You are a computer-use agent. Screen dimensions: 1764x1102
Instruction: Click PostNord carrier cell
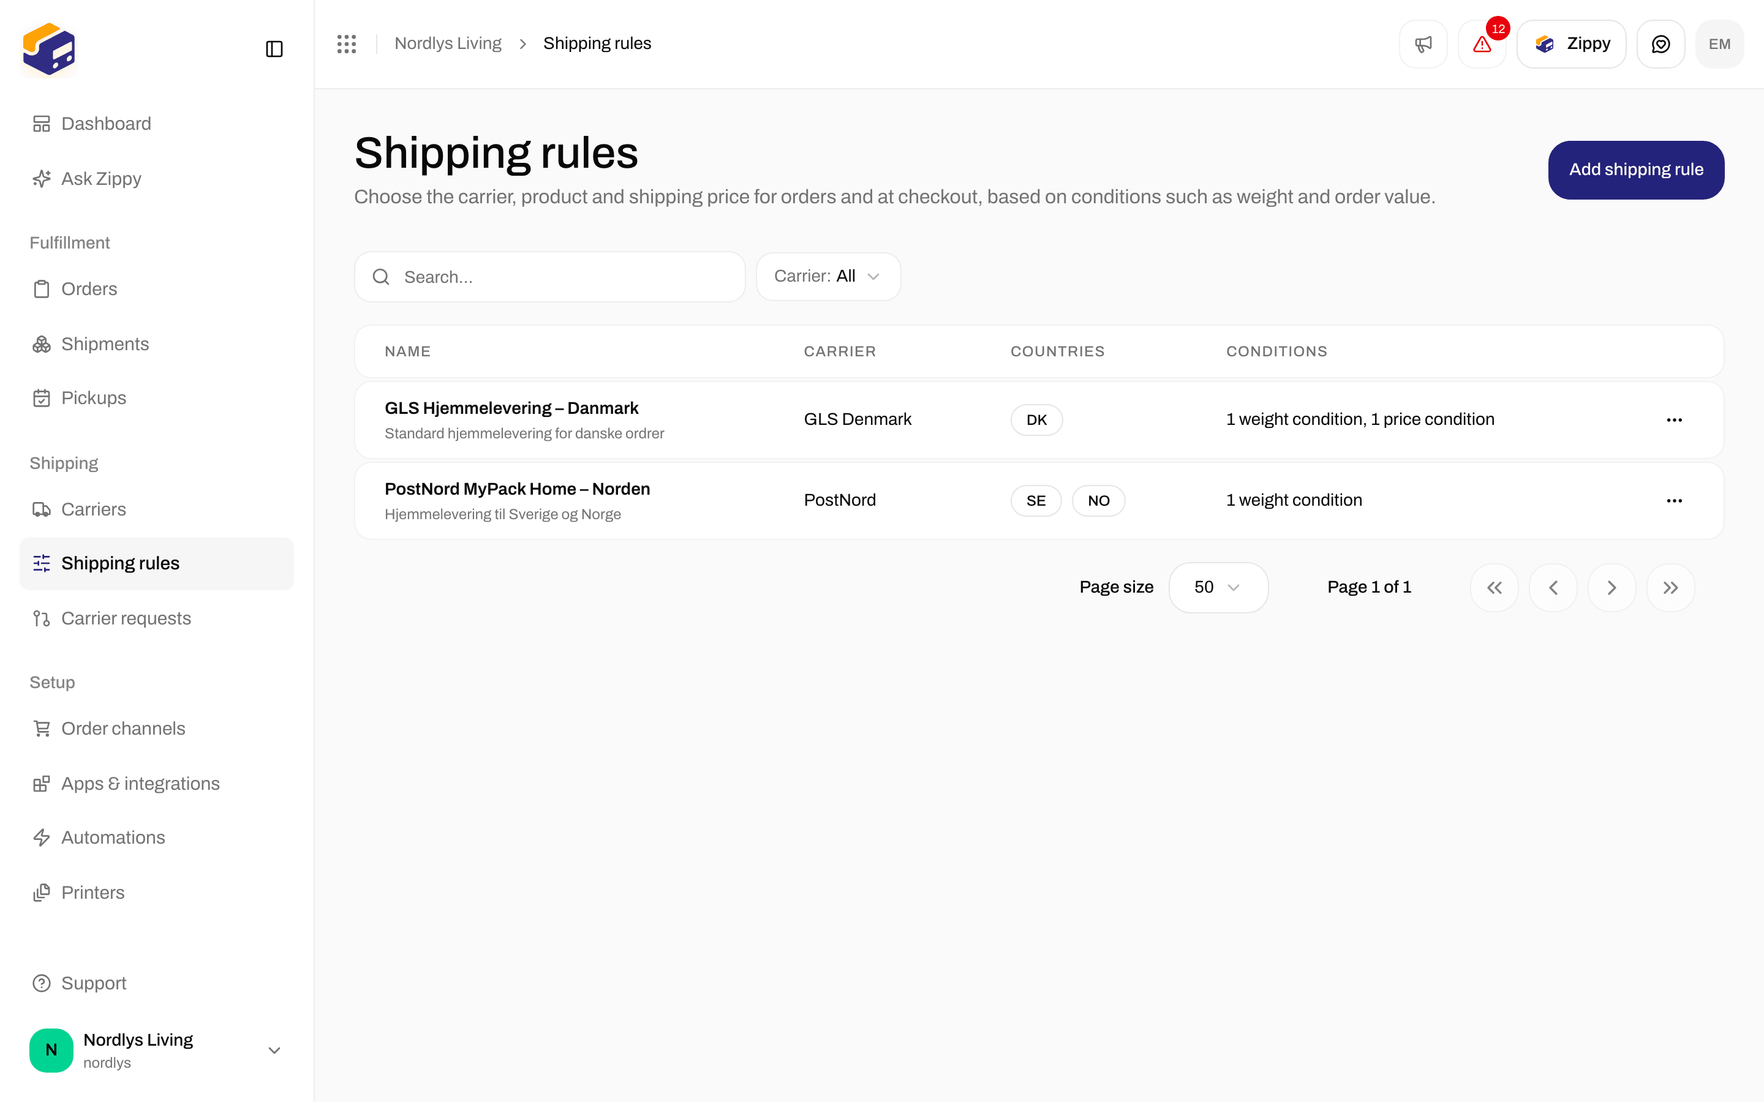coord(840,500)
